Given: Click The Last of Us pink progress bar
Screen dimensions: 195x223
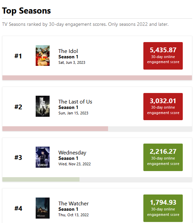Looking at the screenshot, I should coord(55,129).
